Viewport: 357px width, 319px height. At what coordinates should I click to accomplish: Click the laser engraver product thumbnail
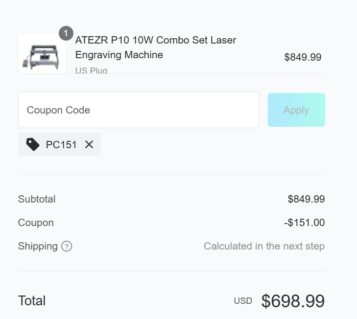click(42, 55)
